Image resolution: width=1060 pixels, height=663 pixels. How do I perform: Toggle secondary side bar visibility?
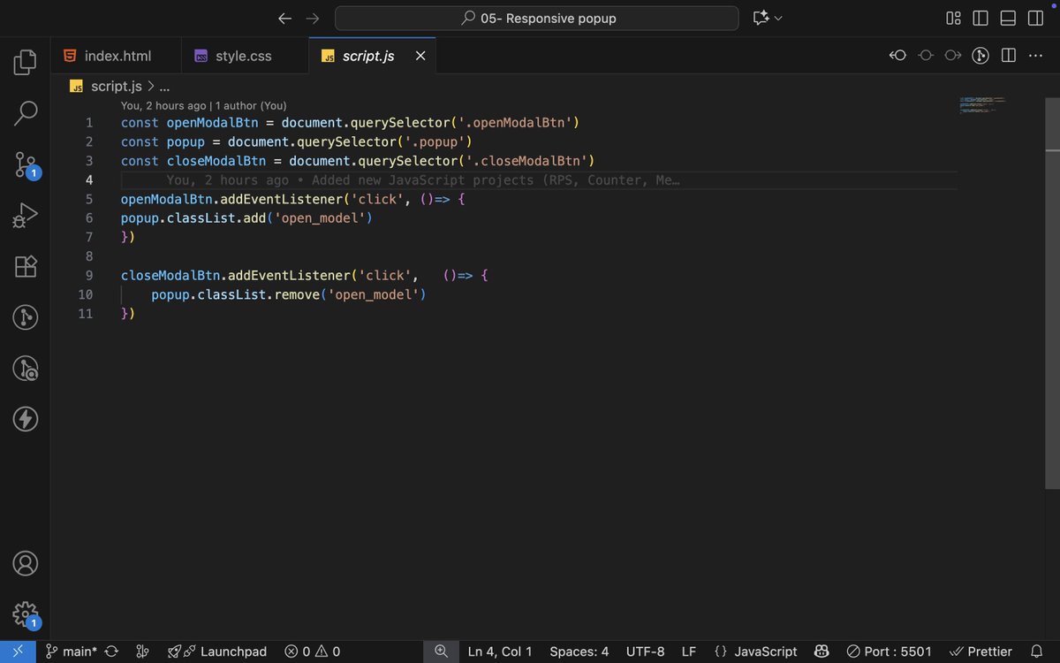coord(1035,18)
